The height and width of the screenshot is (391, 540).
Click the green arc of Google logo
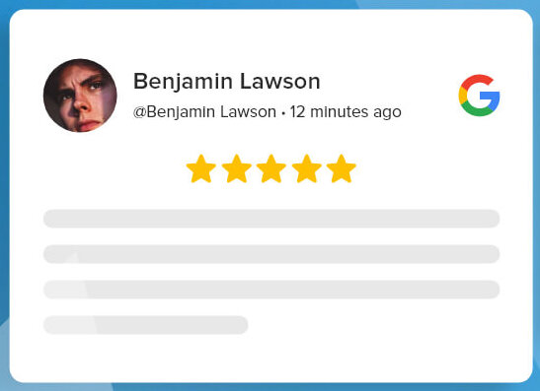tap(477, 109)
